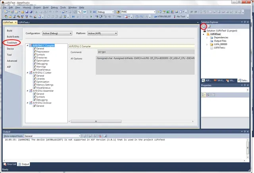The image size is (254, 173).
Task: Select the Device properties page
Action: tap(10, 49)
